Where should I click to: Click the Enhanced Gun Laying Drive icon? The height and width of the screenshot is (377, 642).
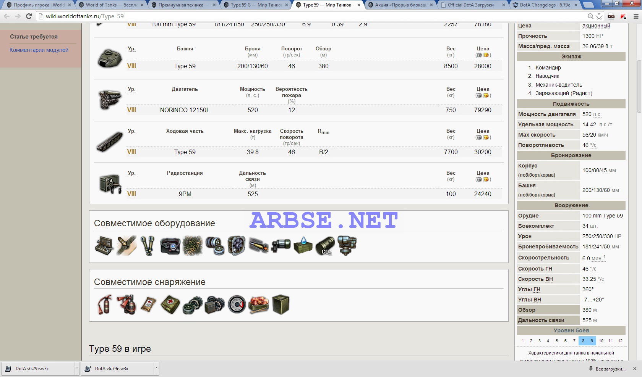(281, 246)
